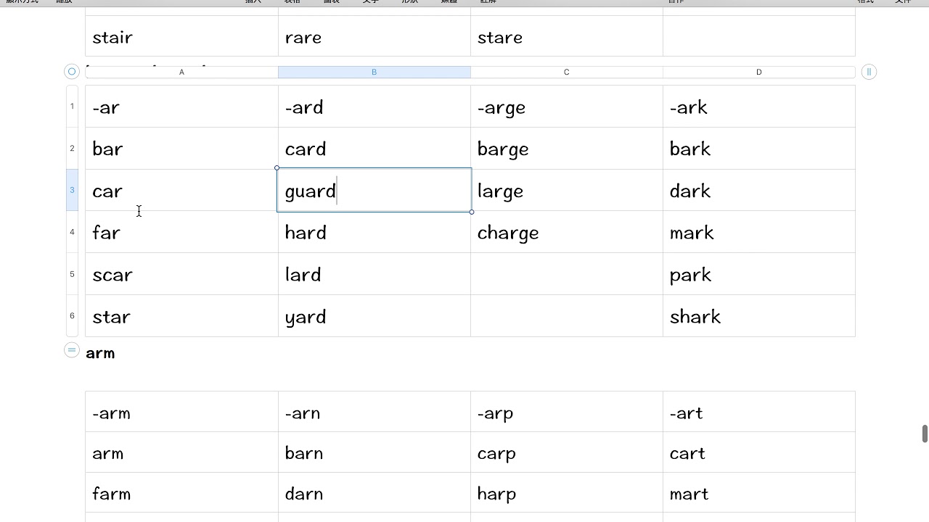Image resolution: width=929 pixels, height=522 pixels.
Task: Click the "scar" cell
Action: [x=181, y=275]
